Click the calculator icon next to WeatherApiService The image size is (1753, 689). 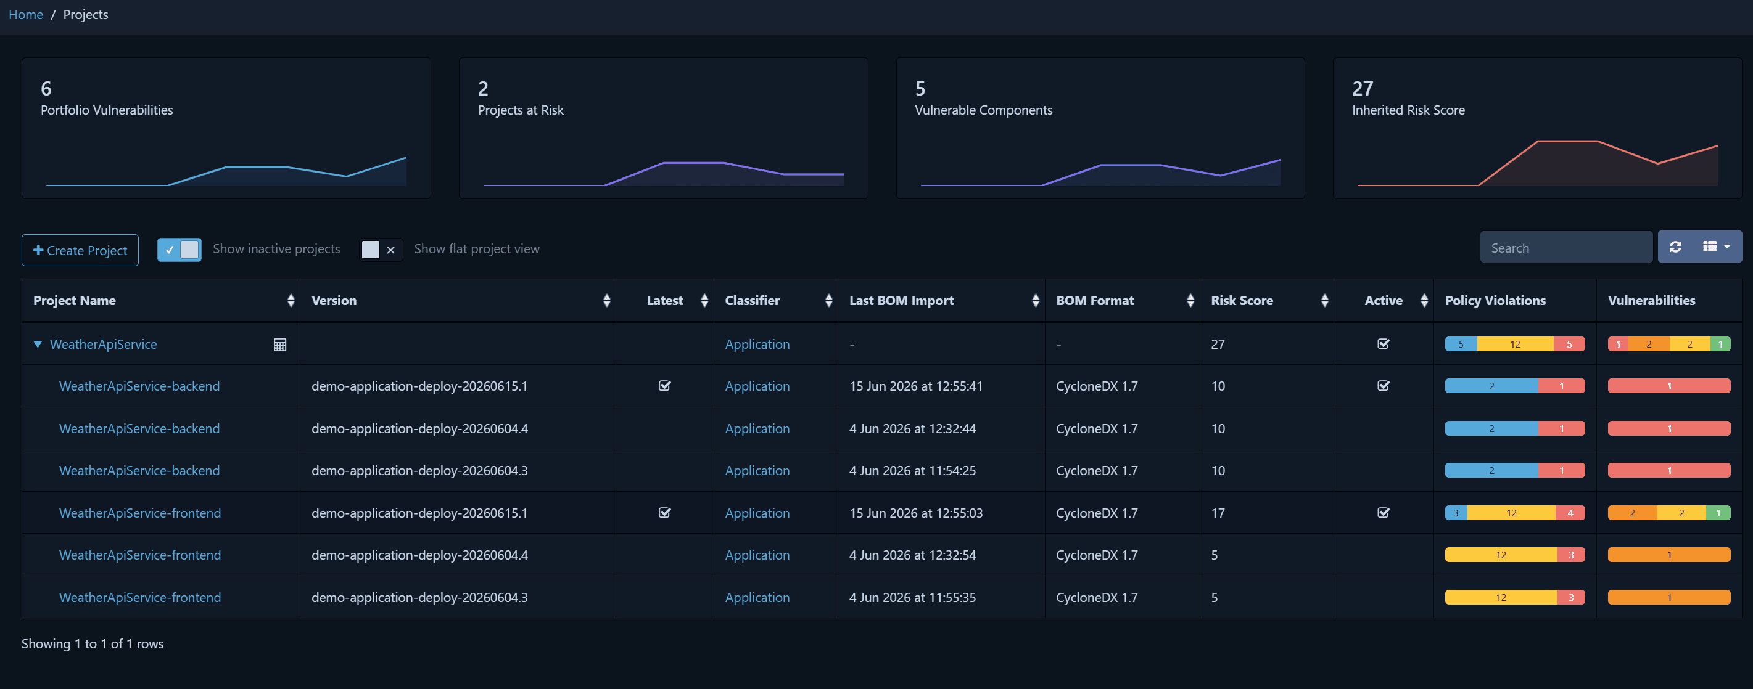[279, 345]
